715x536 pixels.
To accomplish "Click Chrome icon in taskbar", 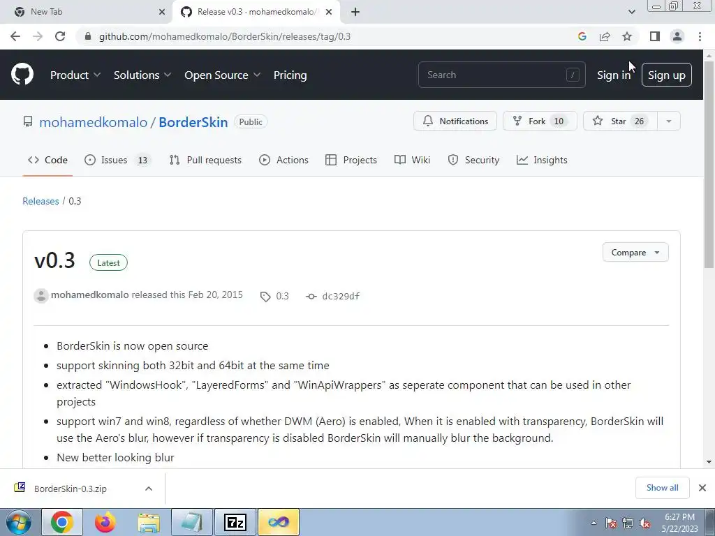I will [62, 522].
